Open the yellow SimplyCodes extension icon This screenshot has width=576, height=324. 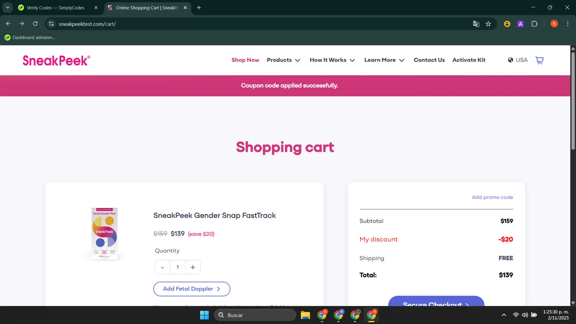pos(507,24)
